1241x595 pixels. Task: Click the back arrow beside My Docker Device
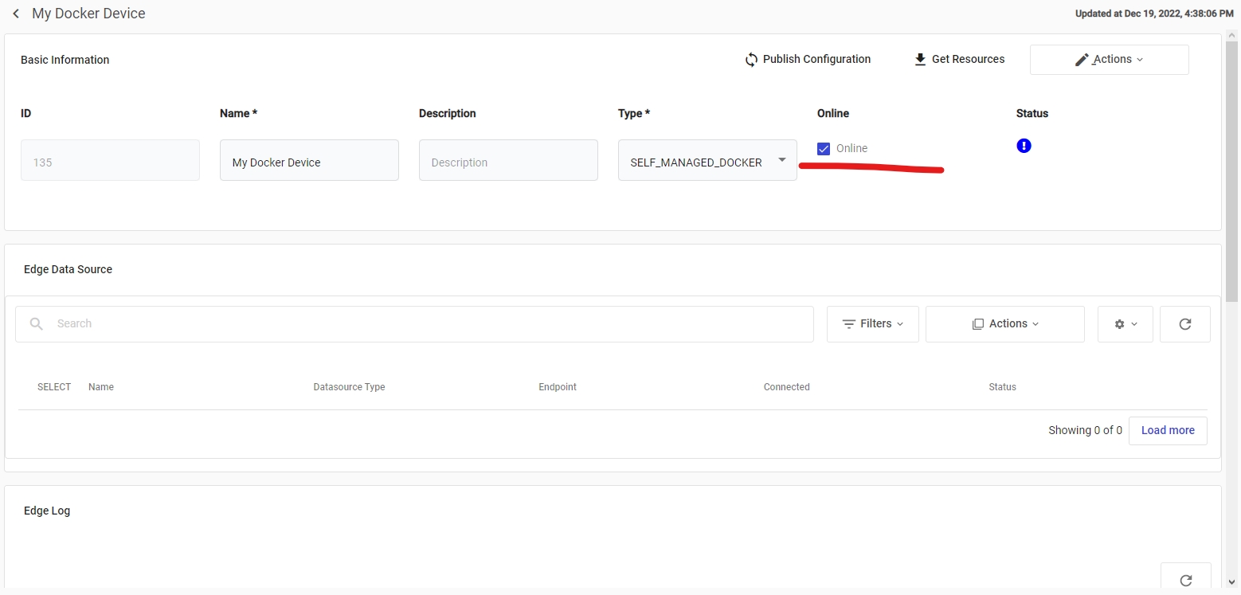pos(16,14)
